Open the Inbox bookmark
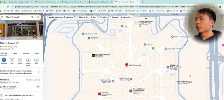The height and width of the screenshot is (100, 224). [x=12, y=11]
